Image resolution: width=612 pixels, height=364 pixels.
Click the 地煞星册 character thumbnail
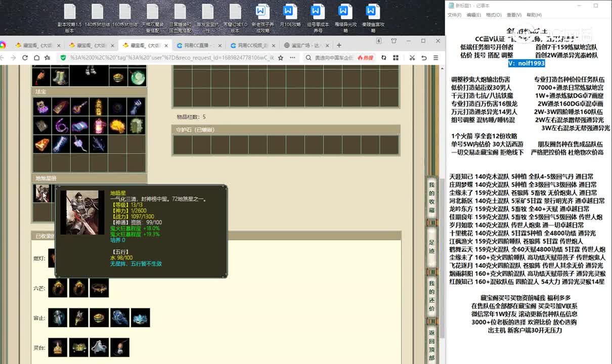pyautogui.click(x=42, y=193)
